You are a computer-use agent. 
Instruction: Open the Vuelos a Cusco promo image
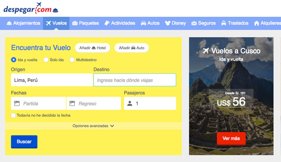click(x=231, y=96)
